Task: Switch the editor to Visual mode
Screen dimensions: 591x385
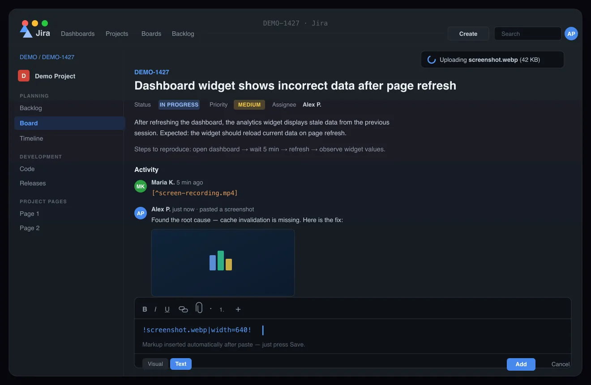Action: pyautogui.click(x=155, y=364)
